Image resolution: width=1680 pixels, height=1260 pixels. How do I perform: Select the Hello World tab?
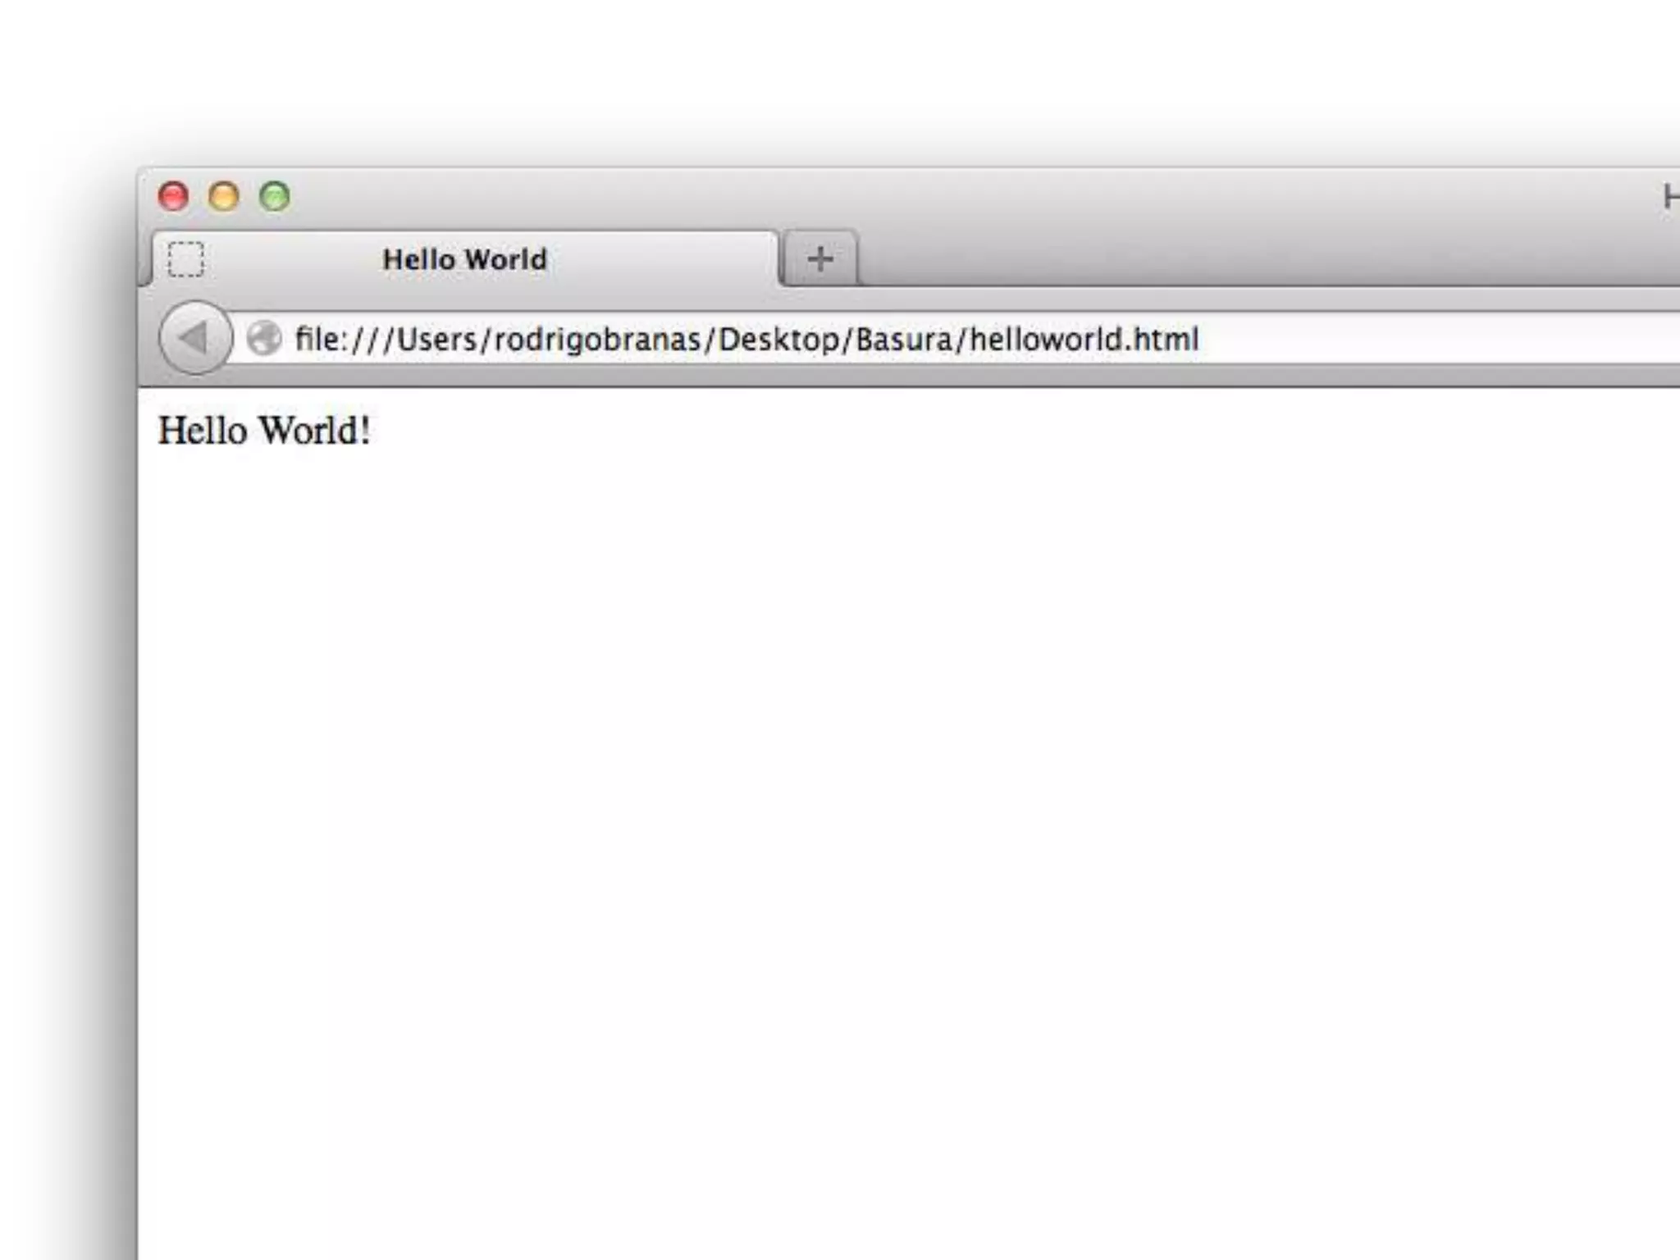tap(464, 259)
